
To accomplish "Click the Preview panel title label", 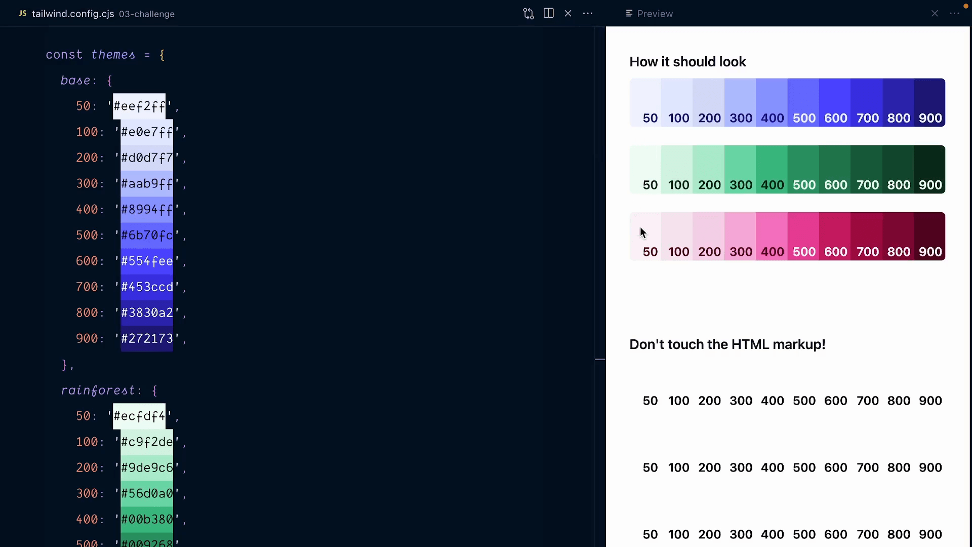I will (656, 14).
